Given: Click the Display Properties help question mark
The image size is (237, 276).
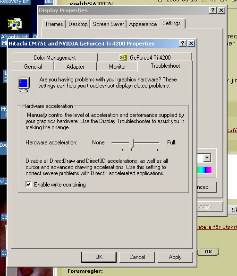Looking at the screenshot, I should (213, 10).
